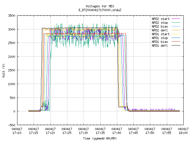Click the 'NPD1 defl' legend label
Image resolution: width=189 pixels, height=141 pixels.
tap(160, 46)
